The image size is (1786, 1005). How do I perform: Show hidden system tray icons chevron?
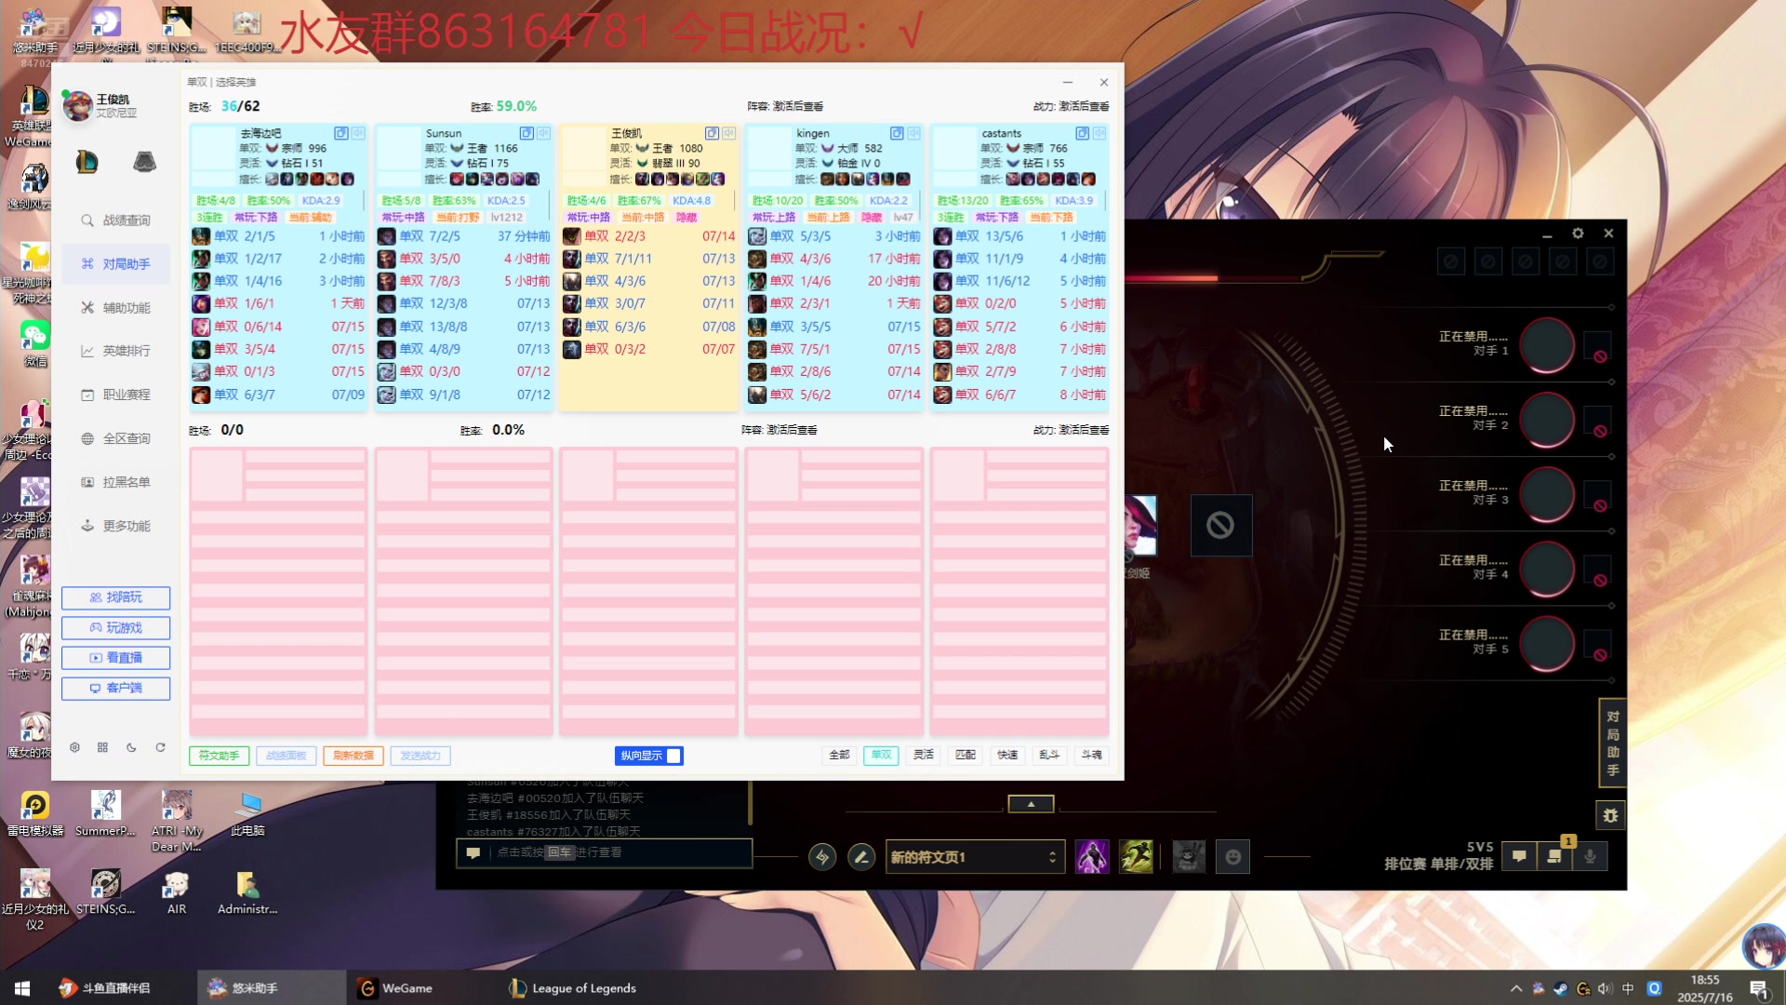tap(1516, 988)
